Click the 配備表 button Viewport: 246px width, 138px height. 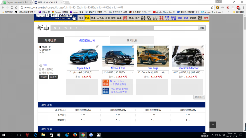coord(53,77)
